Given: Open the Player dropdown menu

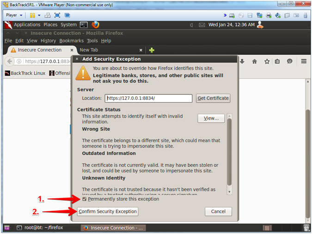Looking at the screenshot, I should pyautogui.click(x=14, y=15).
